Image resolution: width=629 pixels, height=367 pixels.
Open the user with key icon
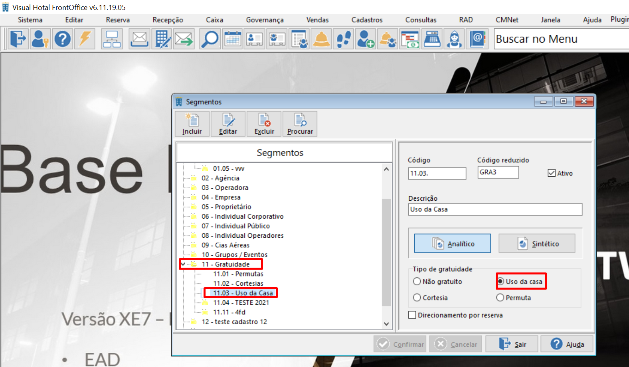point(40,39)
